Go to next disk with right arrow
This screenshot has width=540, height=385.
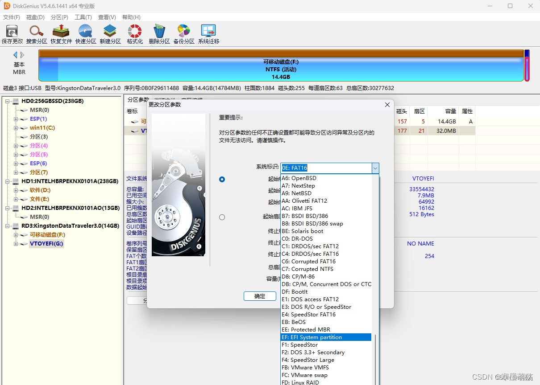(x=22, y=55)
